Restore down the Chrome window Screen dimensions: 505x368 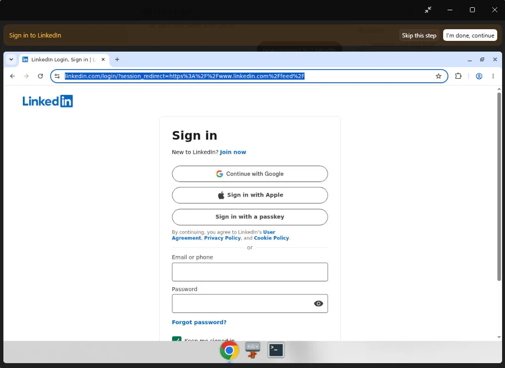pos(482,59)
